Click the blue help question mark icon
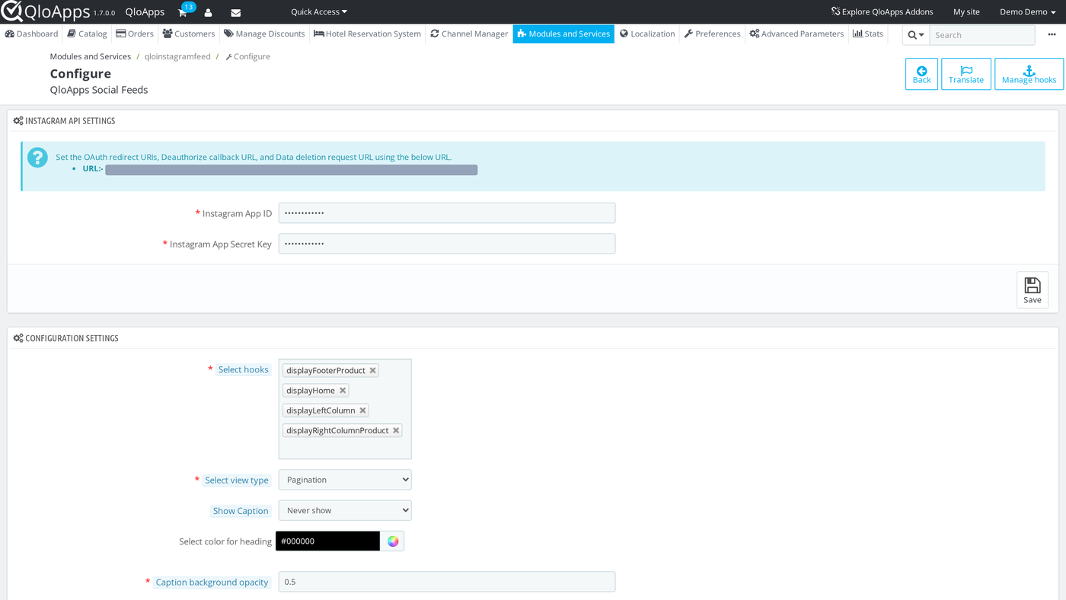 37,158
